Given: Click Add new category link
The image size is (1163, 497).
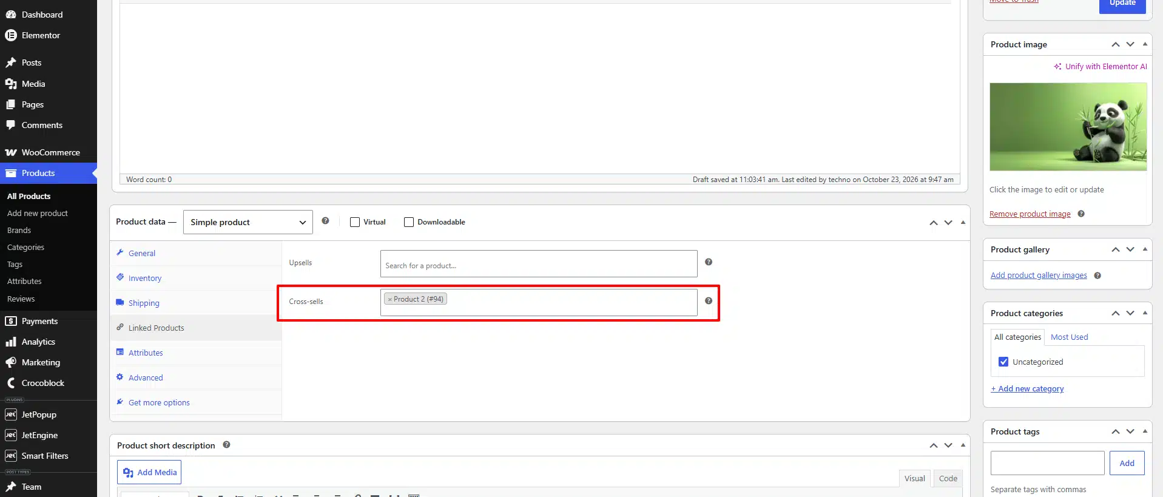Looking at the screenshot, I should click(1027, 389).
